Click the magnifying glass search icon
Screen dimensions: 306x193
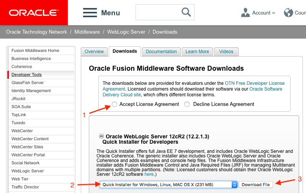pyautogui.click(x=186, y=12)
